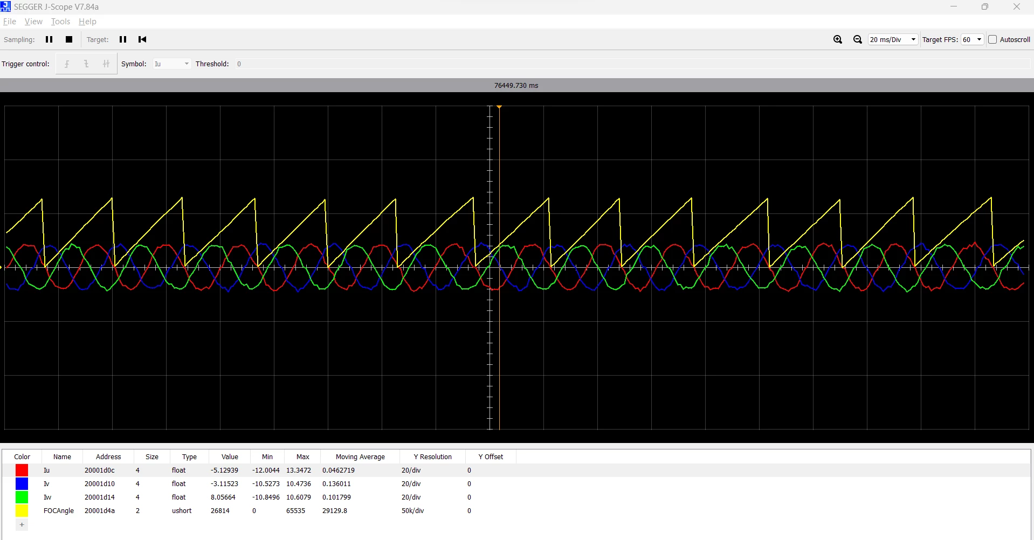This screenshot has height=540, width=1034.
Task: Click the FOCAngle ushort type cell
Action: [x=182, y=511]
